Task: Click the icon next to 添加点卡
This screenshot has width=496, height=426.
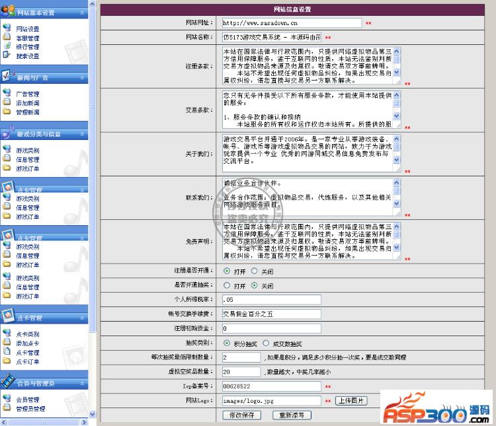Action: (7, 342)
